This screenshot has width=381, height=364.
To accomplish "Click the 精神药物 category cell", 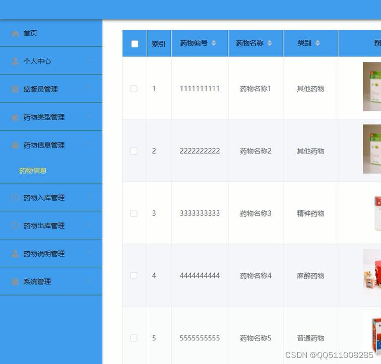I will point(310,213).
